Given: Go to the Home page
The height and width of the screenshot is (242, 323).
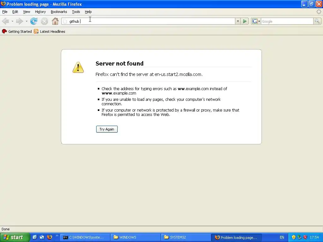Looking at the screenshot, I should click(55, 21).
